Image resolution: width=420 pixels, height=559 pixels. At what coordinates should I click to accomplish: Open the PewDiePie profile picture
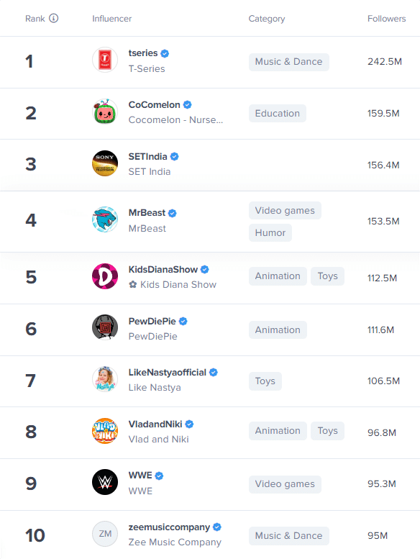pyautogui.click(x=105, y=327)
